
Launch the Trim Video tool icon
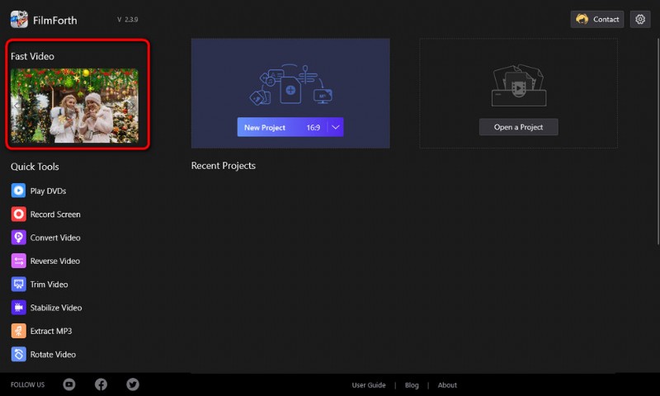(x=18, y=284)
